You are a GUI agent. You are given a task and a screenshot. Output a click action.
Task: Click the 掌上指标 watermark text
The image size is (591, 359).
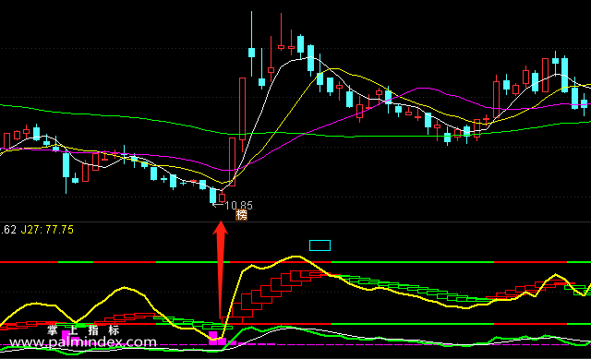tap(83, 330)
